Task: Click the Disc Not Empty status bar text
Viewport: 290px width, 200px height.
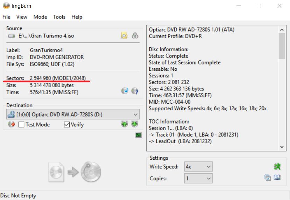Action: tap(18, 195)
